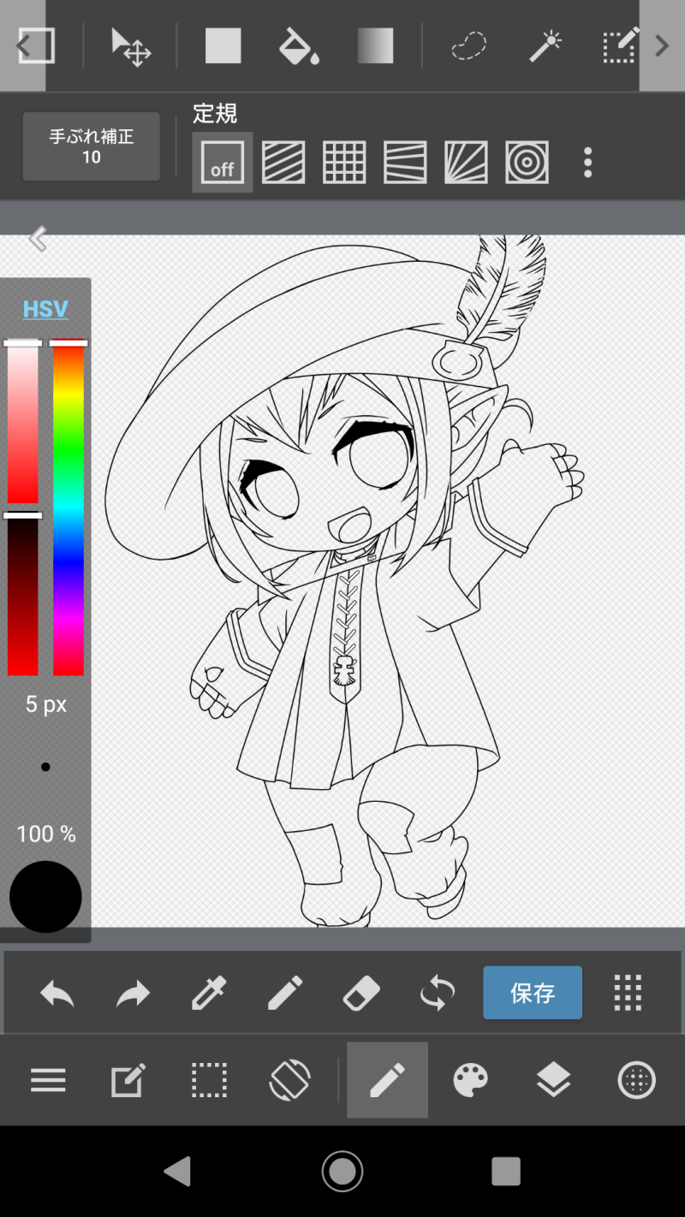Select the lasso selection tool
The width and height of the screenshot is (685, 1217).
pyautogui.click(x=468, y=46)
